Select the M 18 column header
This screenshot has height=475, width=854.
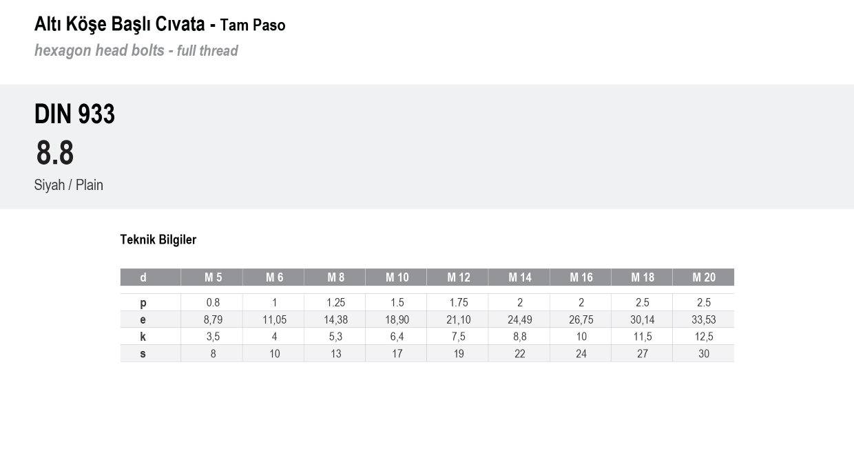(642, 277)
